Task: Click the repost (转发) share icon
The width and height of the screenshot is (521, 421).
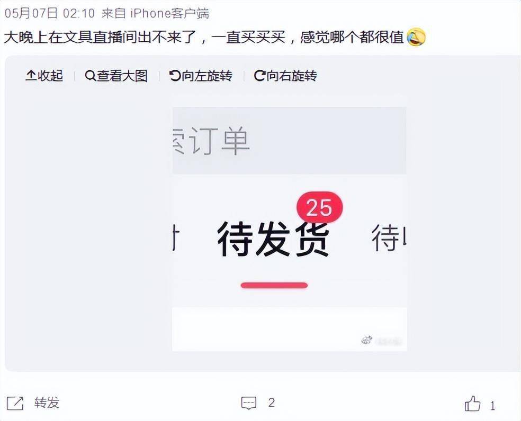Action: pos(15,403)
